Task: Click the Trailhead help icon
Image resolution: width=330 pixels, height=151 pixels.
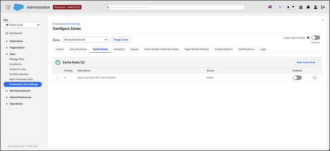Action: (x=301, y=7)
